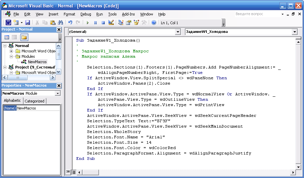The height and width of the screenshot is (178, 304).
Task: Click right arrow of Project tree horizontal scrollbar
Action: click(x=53, y=78)
